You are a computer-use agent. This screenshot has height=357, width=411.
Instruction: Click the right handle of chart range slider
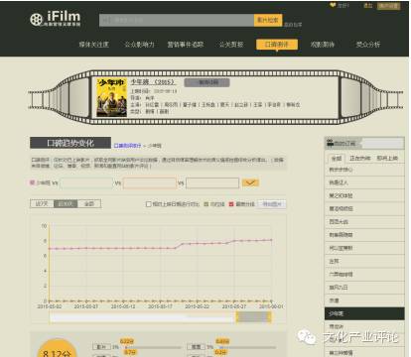[x=269, y=317]
